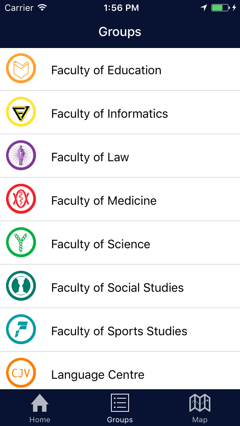Tap the orange CJV Language Centre icon
The width and height of the screenshot is (240, 426).
(x=21, y=373)
